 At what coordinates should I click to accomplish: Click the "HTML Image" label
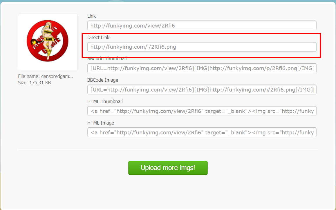pos(101,123)
